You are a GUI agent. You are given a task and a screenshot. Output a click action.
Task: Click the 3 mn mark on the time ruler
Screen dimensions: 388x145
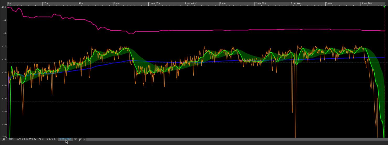point(329,4)
